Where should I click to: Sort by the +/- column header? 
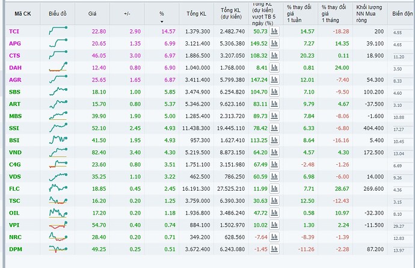click(127, 12)
